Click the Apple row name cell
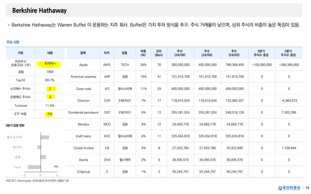The image size is (311, 194). pos(82,65)
